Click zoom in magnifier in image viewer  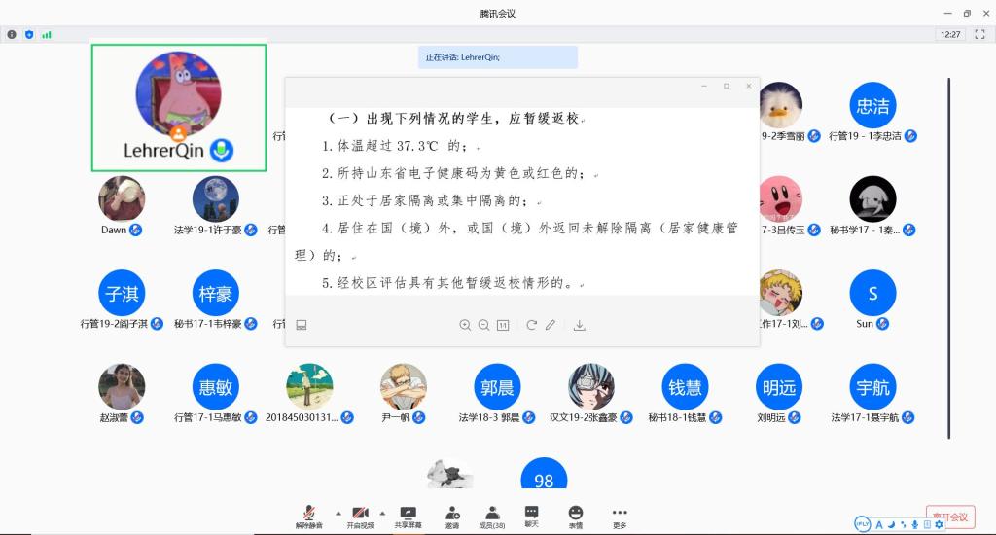tap(465, 325)
